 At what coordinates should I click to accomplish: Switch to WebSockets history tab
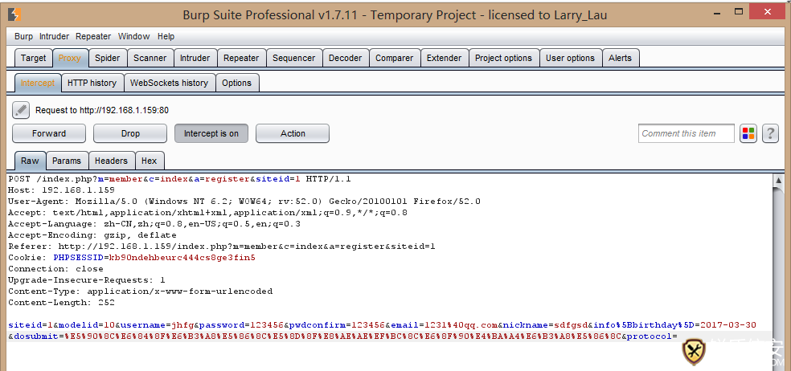[x=169, y=83]
